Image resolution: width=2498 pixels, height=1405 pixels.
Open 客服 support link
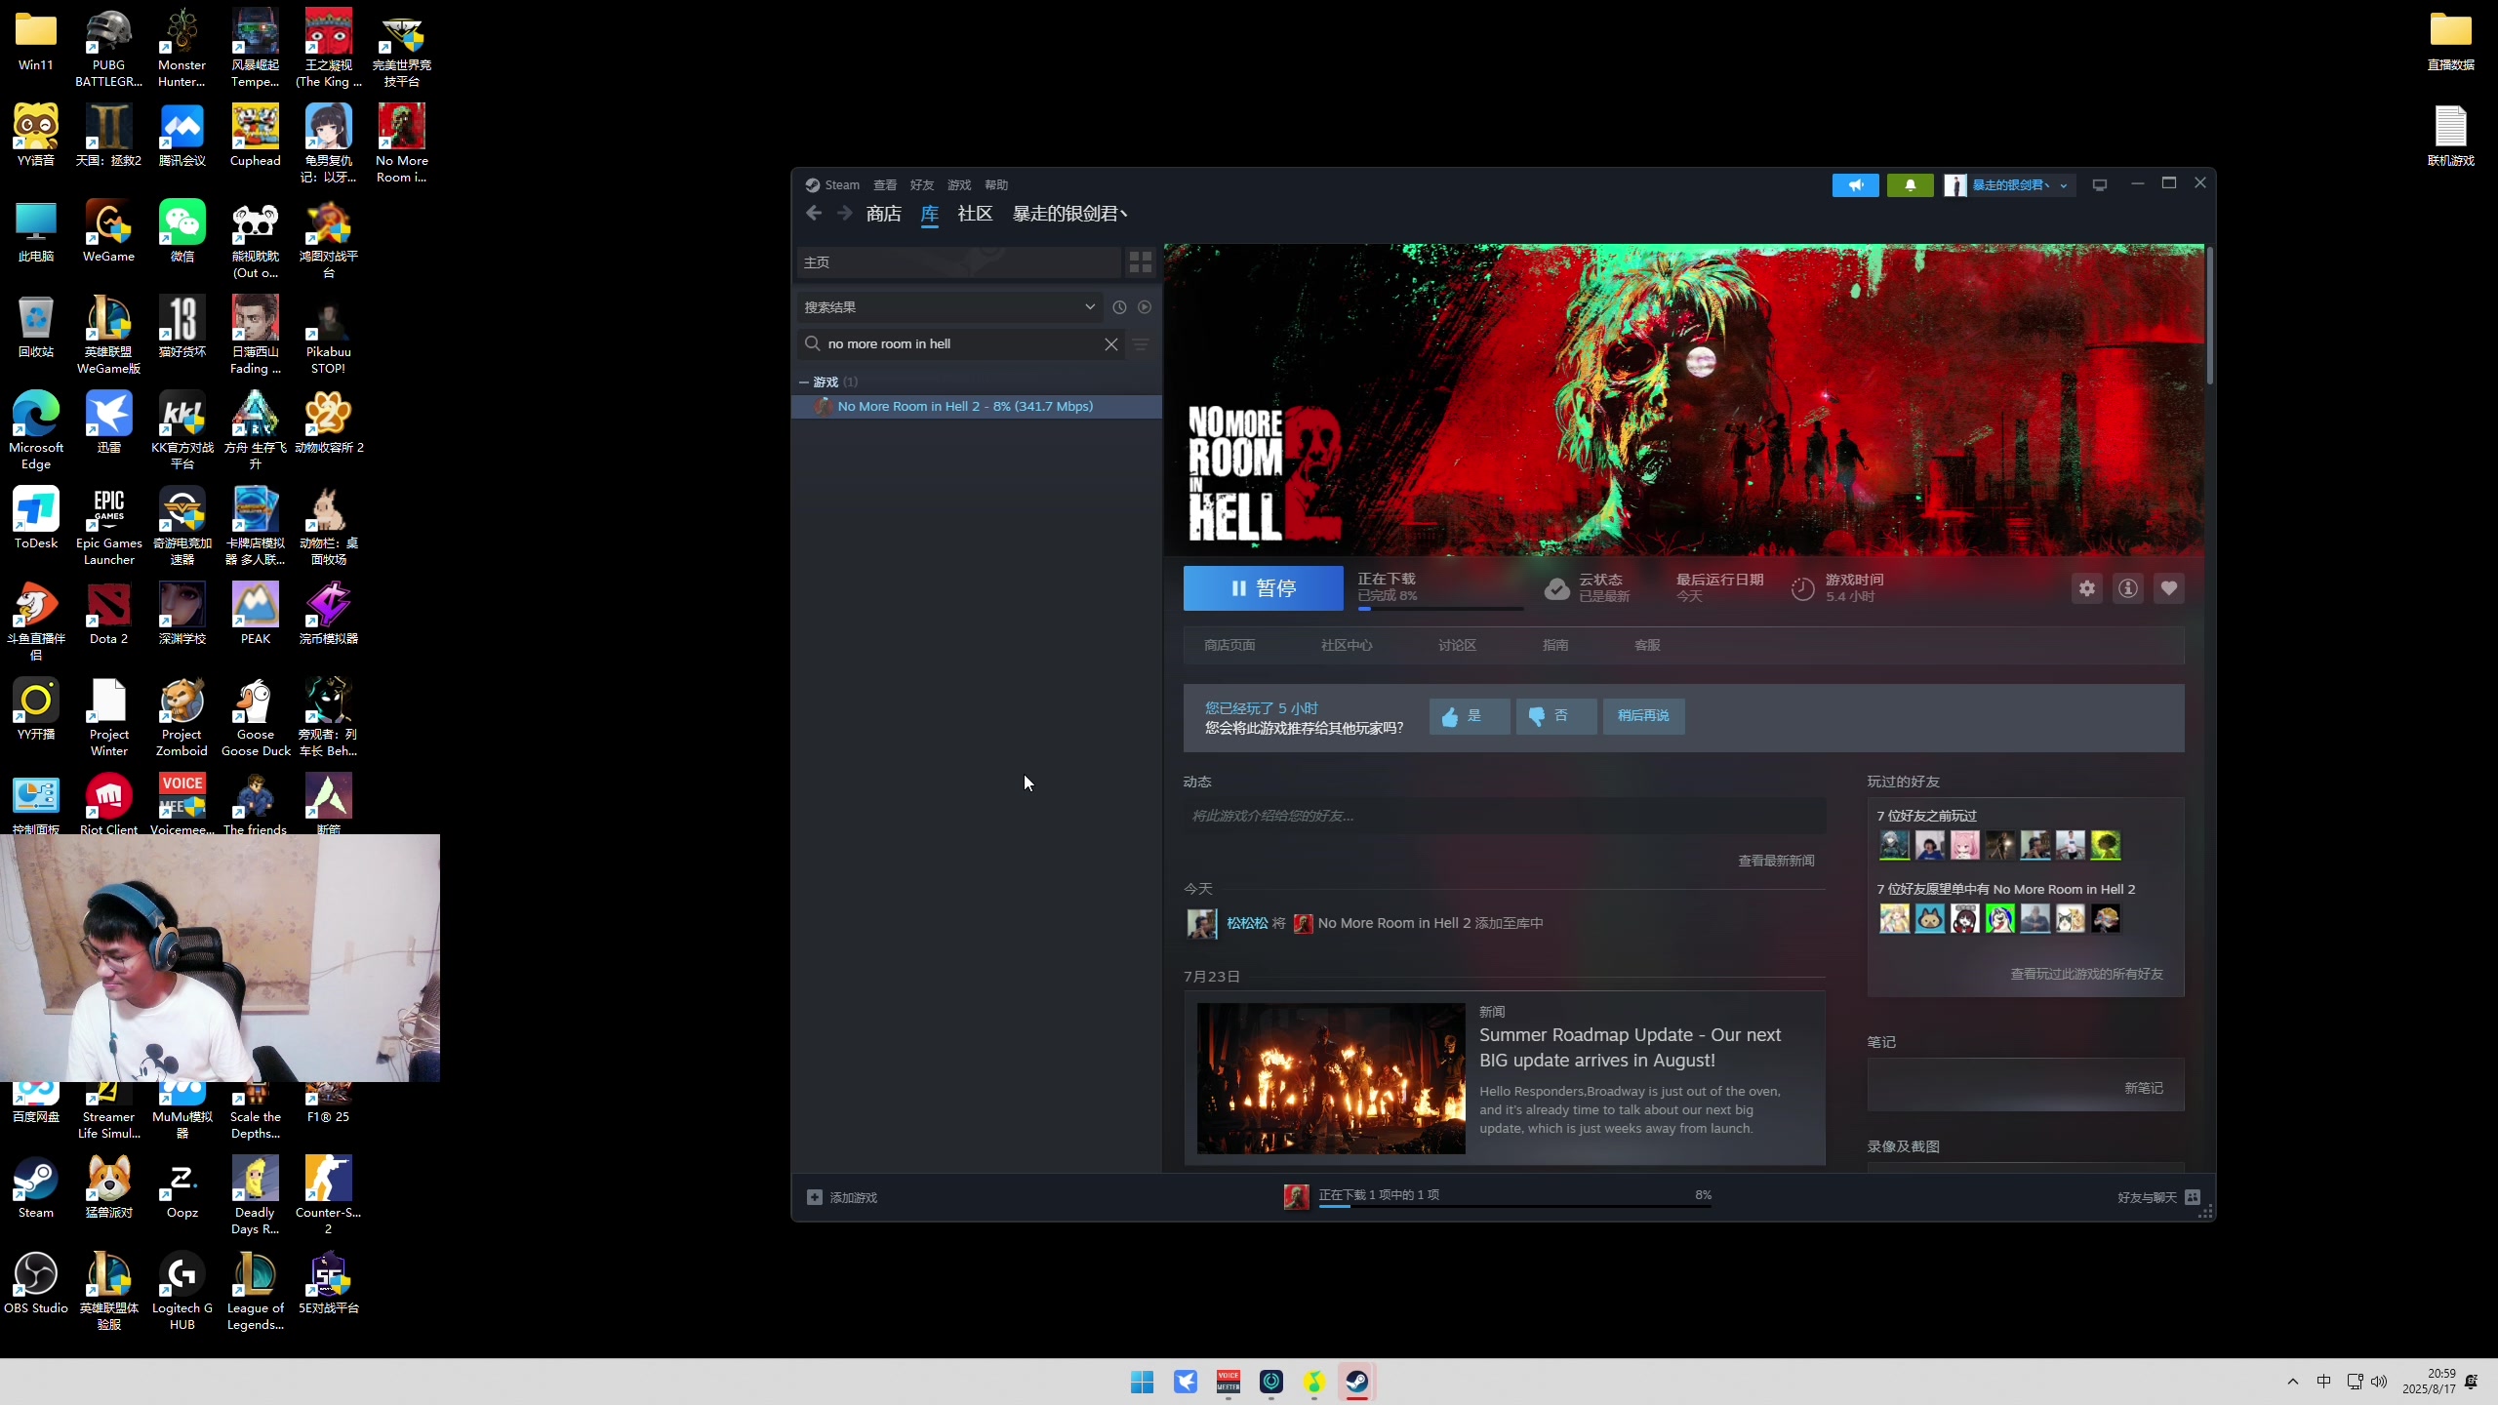click(1647, 645)
